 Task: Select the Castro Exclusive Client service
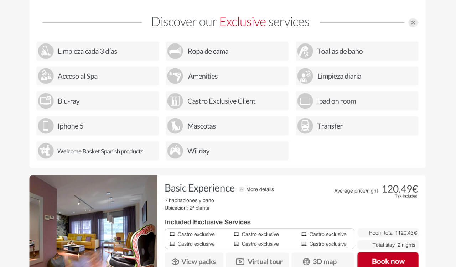pyautogui.click(x=227, y=101)
